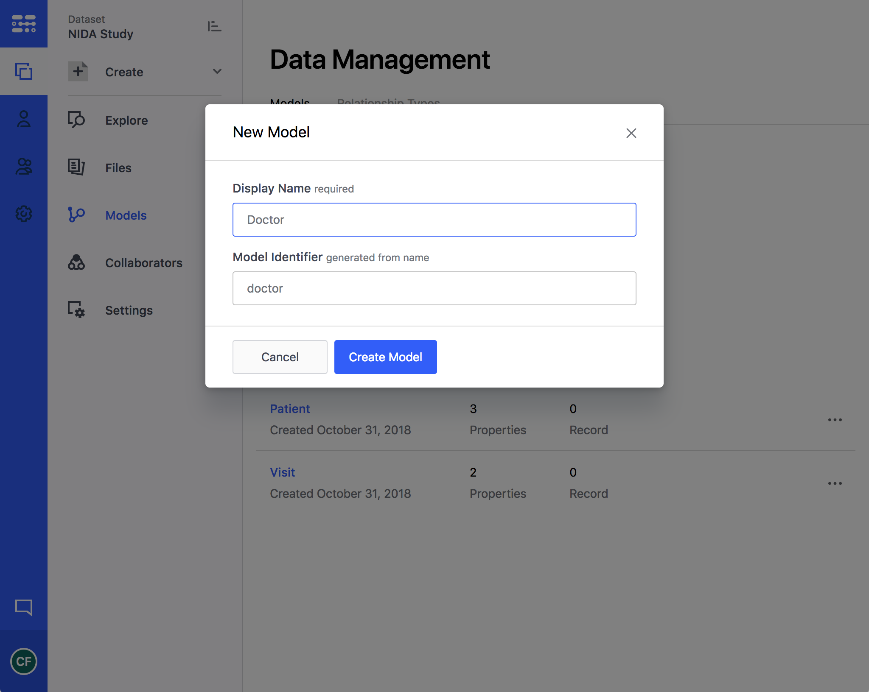Open the Collaborators menu item

pyautogui.click(x=143, y=263)
